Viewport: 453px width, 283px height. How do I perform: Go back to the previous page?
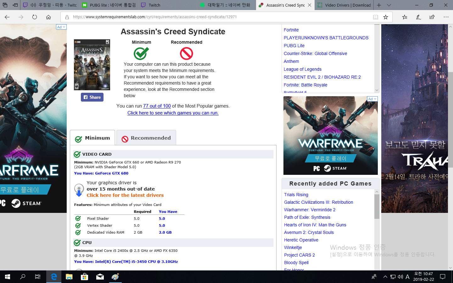click(7, 17)
